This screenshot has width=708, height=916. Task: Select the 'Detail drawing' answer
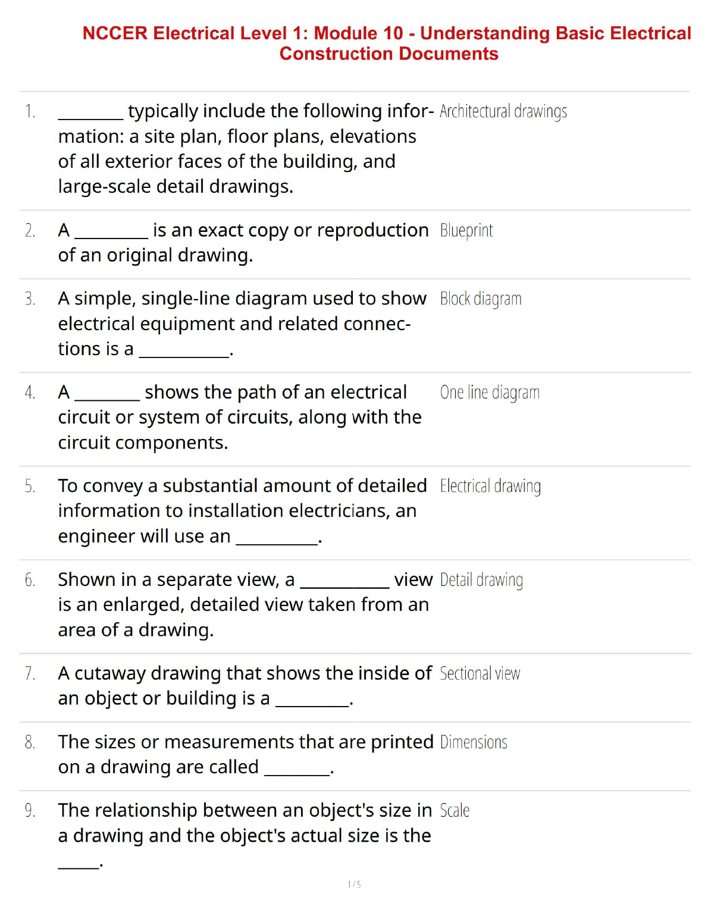point(481,580)
